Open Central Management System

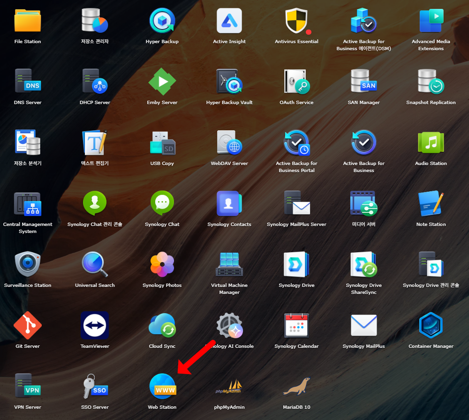(28, 204)
